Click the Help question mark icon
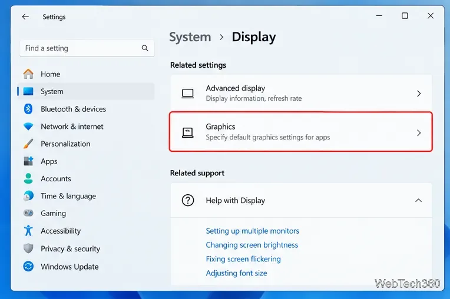 pos(188,200)
